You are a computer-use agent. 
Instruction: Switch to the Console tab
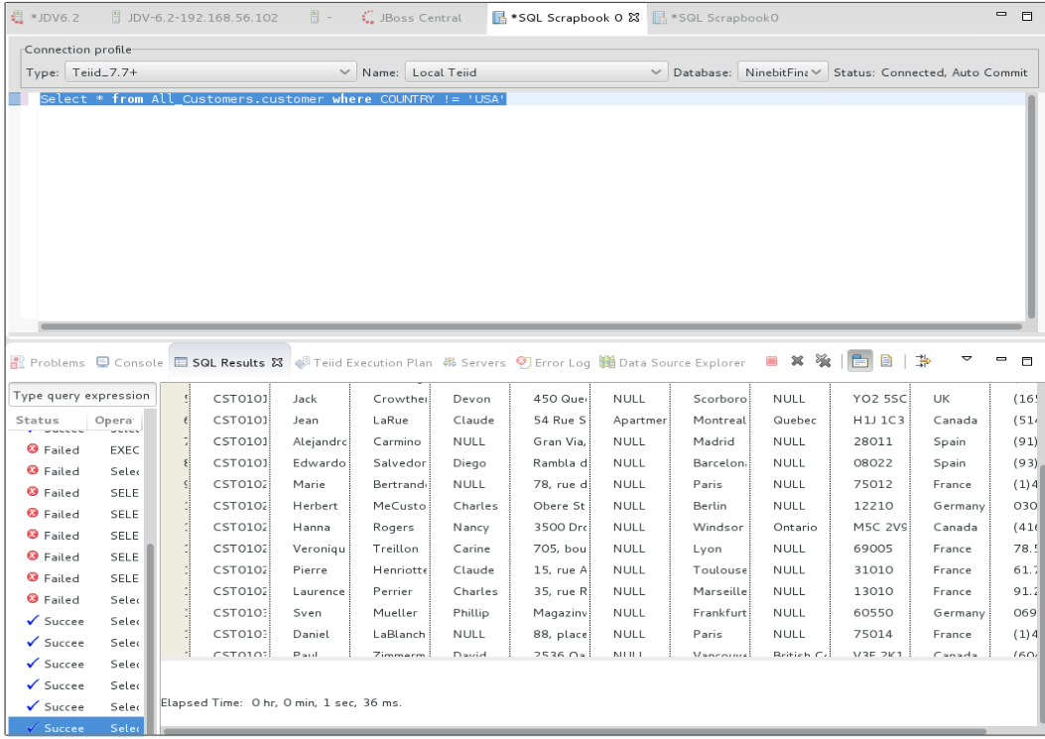click(139, 362)
